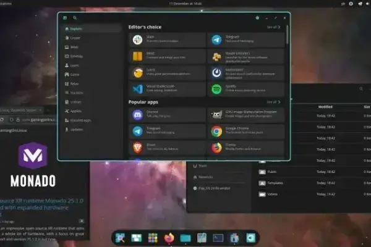Open the text editor icon in dock
This screenshot has height=247, width=371.
point(202,238)
